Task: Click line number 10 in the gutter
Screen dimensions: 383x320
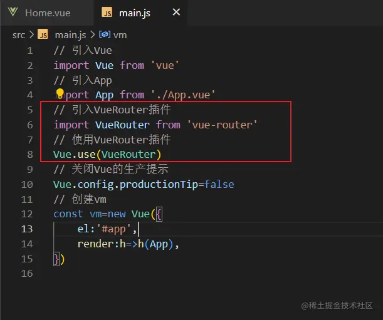Action: pyautogui.click(x=27, y=185)
